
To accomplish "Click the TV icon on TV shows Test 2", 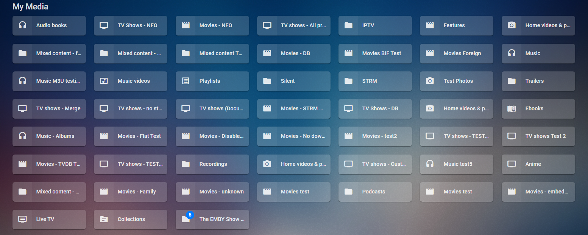I will click(512, 136).
